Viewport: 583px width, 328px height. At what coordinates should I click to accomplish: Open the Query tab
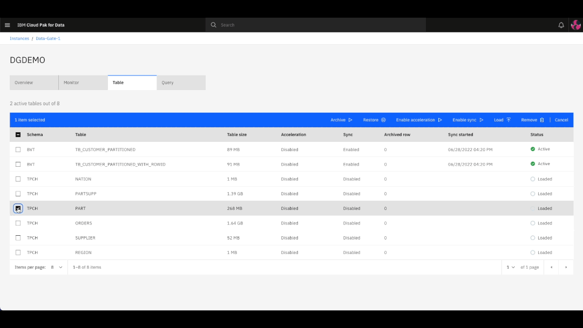[167, 82]
